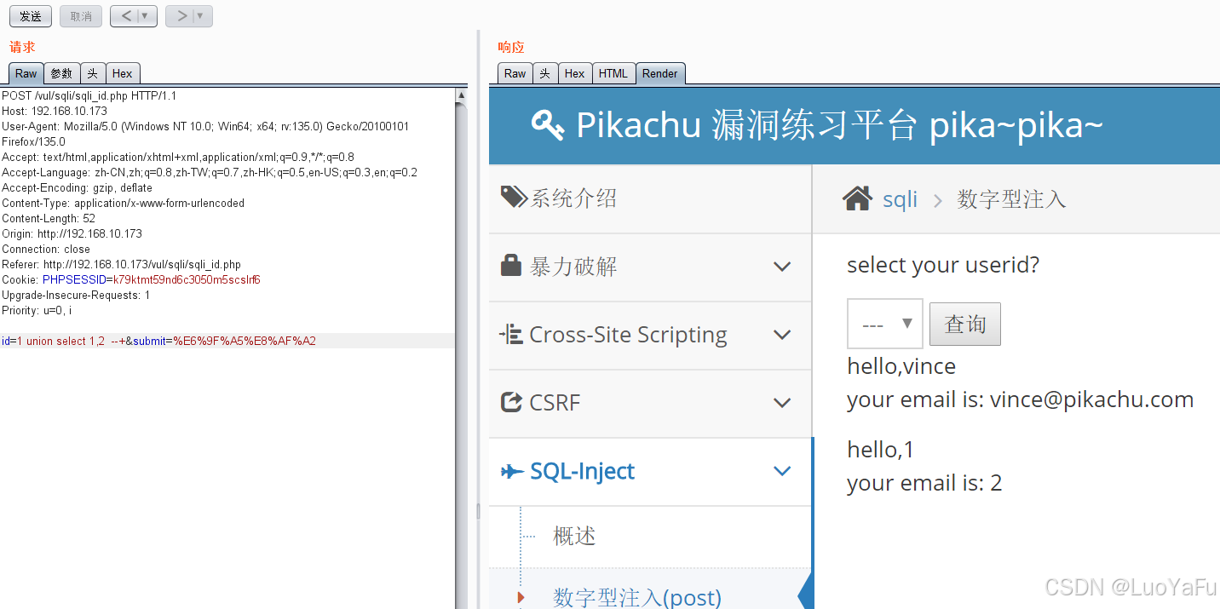Click the Content-Type header line
Image resolution: width=1220 pixels, height=609 pixels.
124,203
